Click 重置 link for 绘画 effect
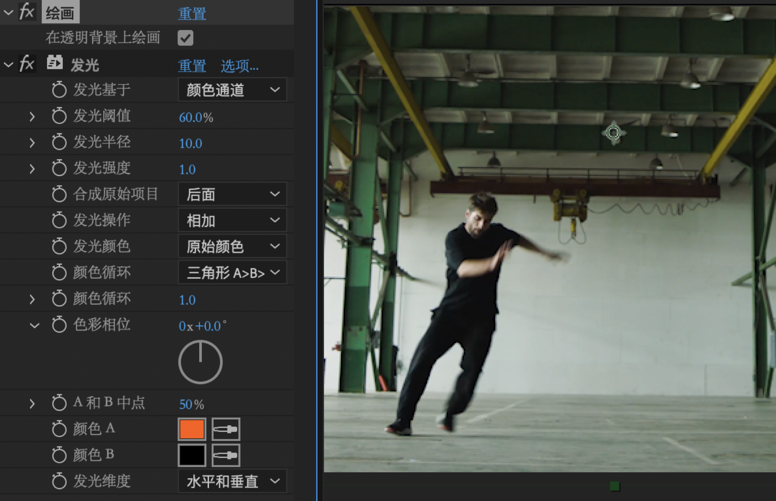The height and width of the screenshot is (501, 776). [x=192, y=13]
